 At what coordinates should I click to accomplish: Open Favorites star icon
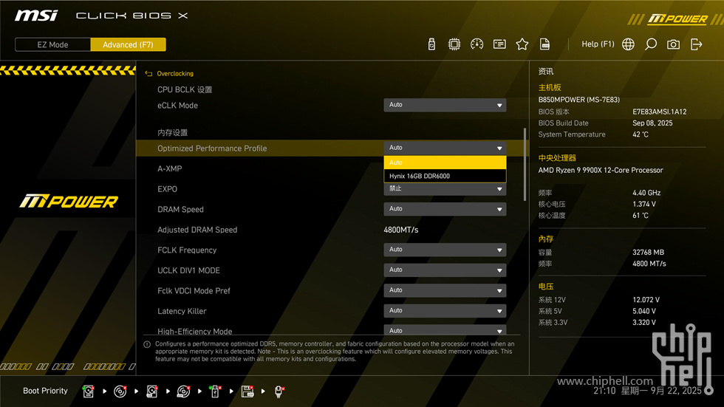click(522, 44)
